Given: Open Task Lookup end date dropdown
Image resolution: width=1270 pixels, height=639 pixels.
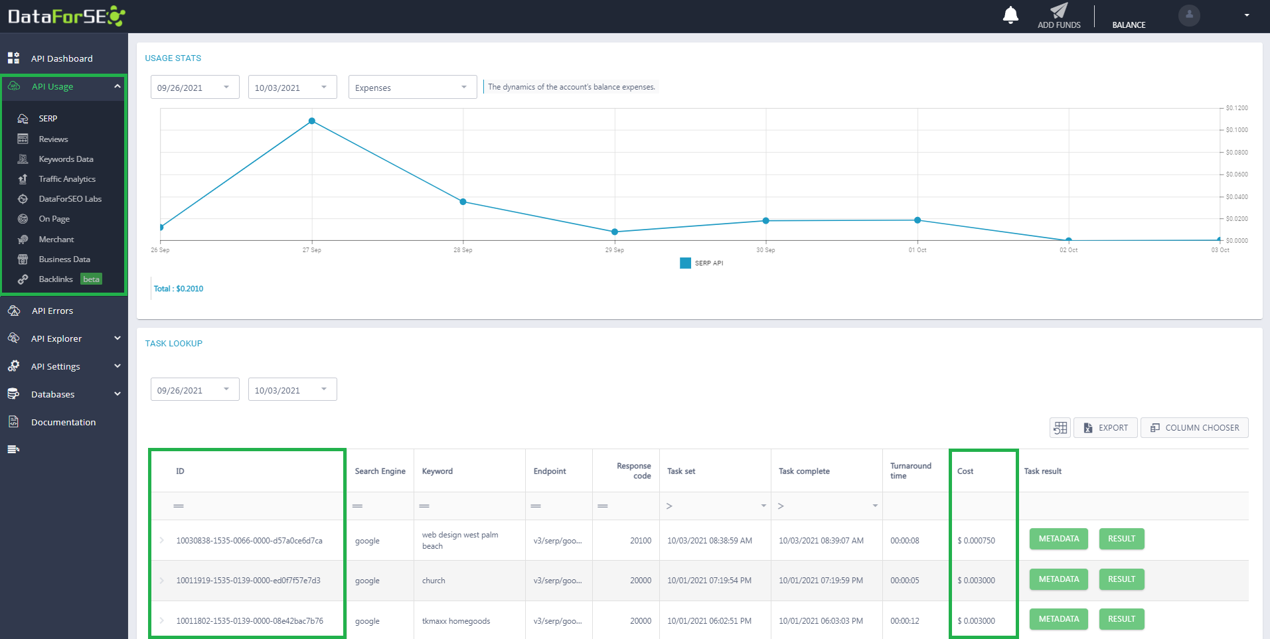Looking at the screenshot, I should tap(292, 390).
